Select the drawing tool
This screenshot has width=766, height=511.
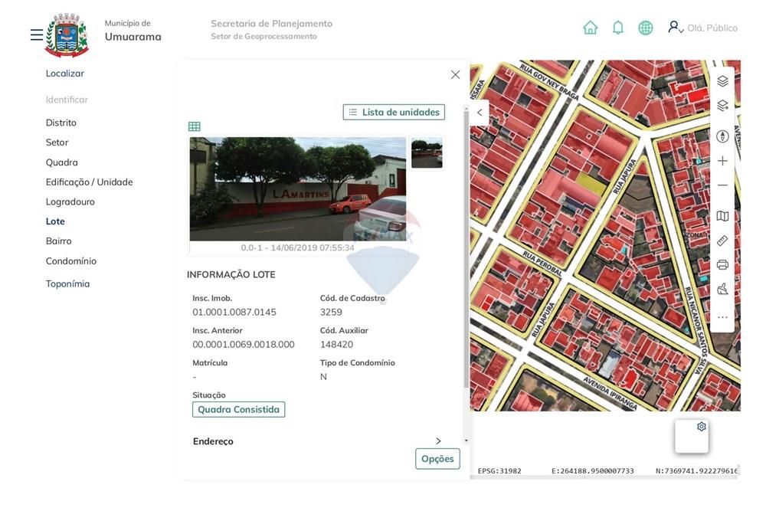pyautogui.click(x=722, y=289)
